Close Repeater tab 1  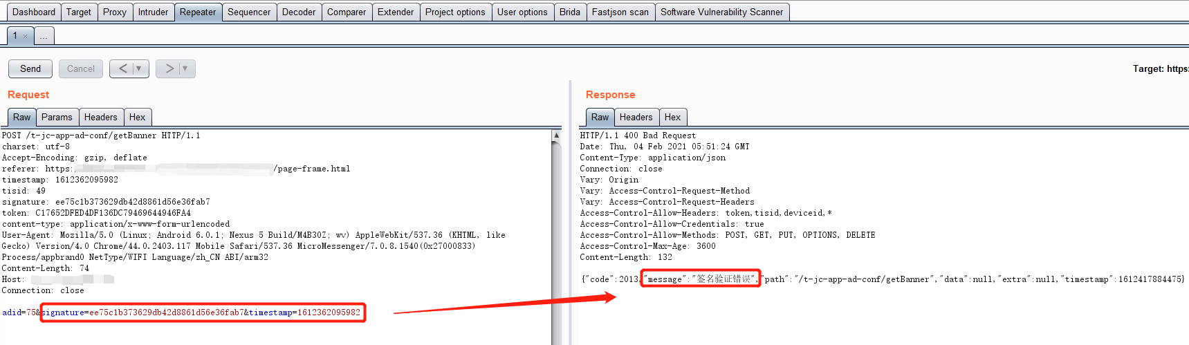(x=26, y=36)
